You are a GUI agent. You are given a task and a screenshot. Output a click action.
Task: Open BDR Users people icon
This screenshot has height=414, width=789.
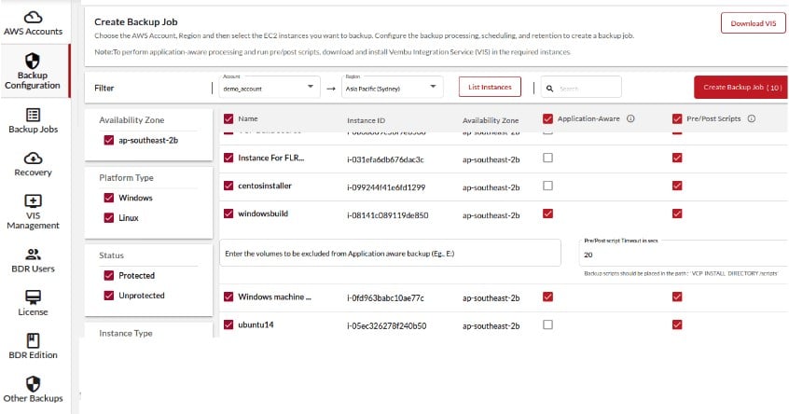coord(33,254)
